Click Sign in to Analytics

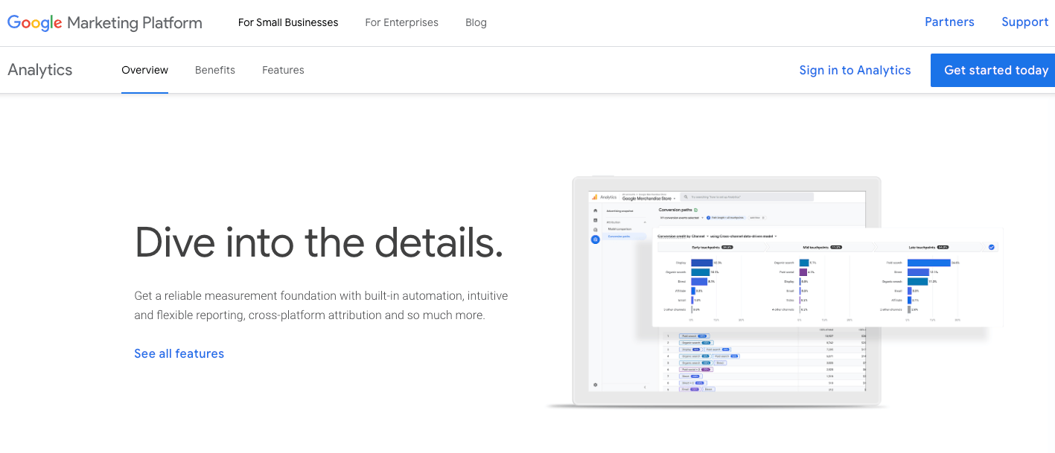[x=855, y=70]
